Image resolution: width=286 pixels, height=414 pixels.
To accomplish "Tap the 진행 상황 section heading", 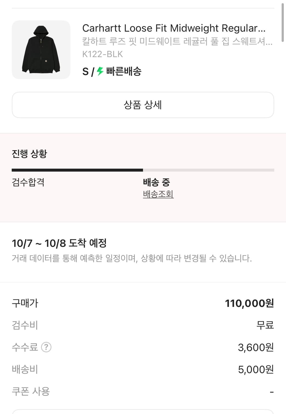I will [x=29, y=153].
